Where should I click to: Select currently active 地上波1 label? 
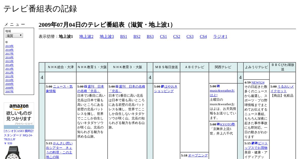[66, 37]
